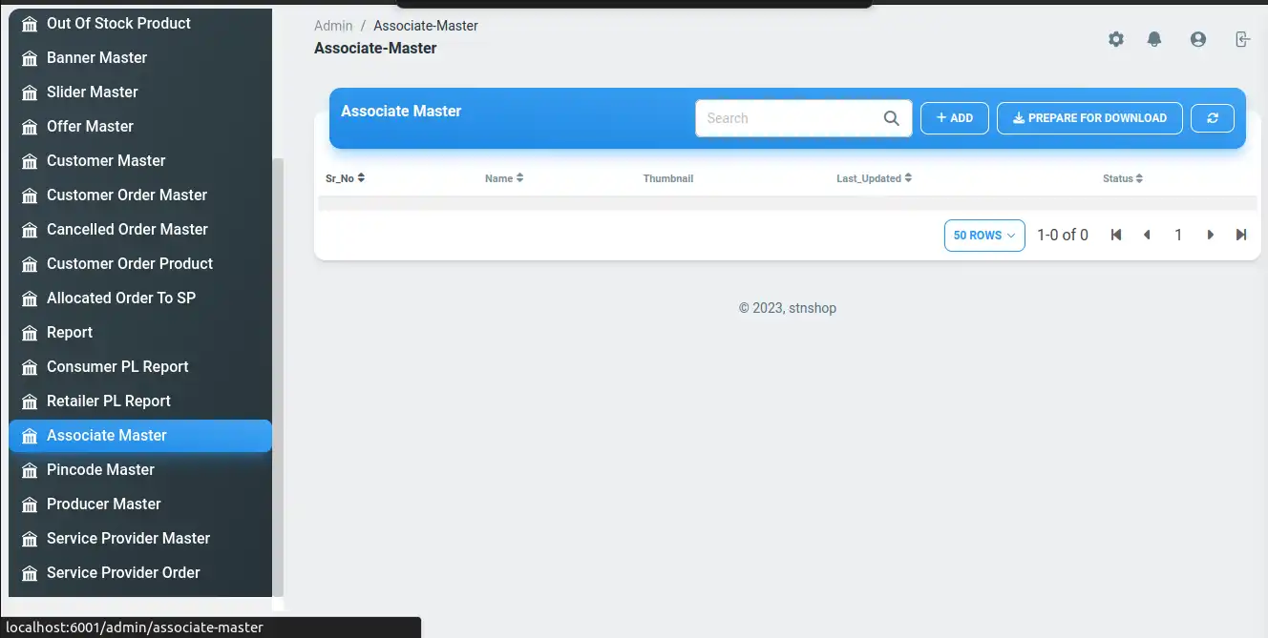Open Pincode Master in sidebar

[x=100, y=469]
